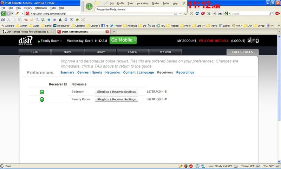Click the LOGOUT link
This screenshot has height=169, width=281.
(238, 41)
